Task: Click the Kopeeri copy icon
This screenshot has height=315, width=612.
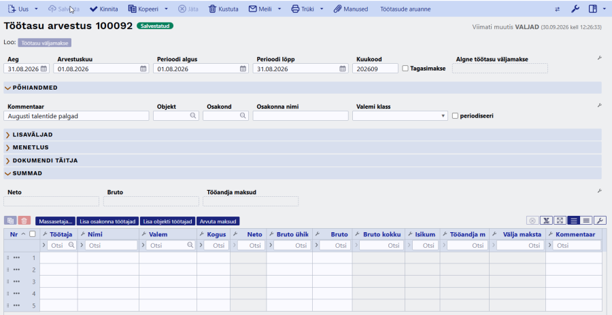Action: pyautogui.click(x=133, y=9)
